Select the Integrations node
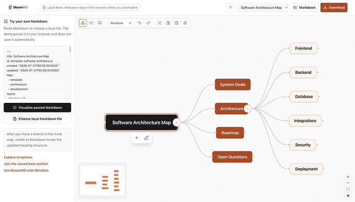The image size is (355, 202). (305, 121)
